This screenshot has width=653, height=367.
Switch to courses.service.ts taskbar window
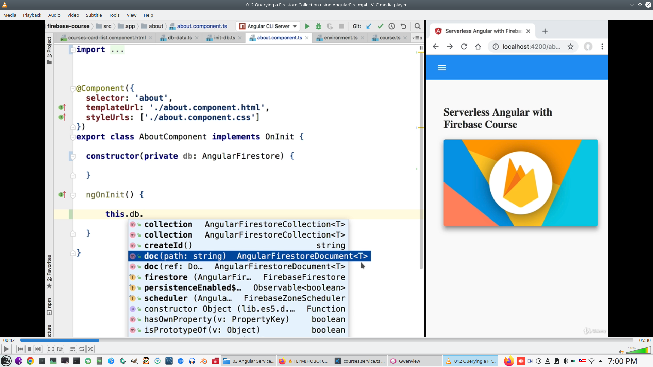point(360,361)
